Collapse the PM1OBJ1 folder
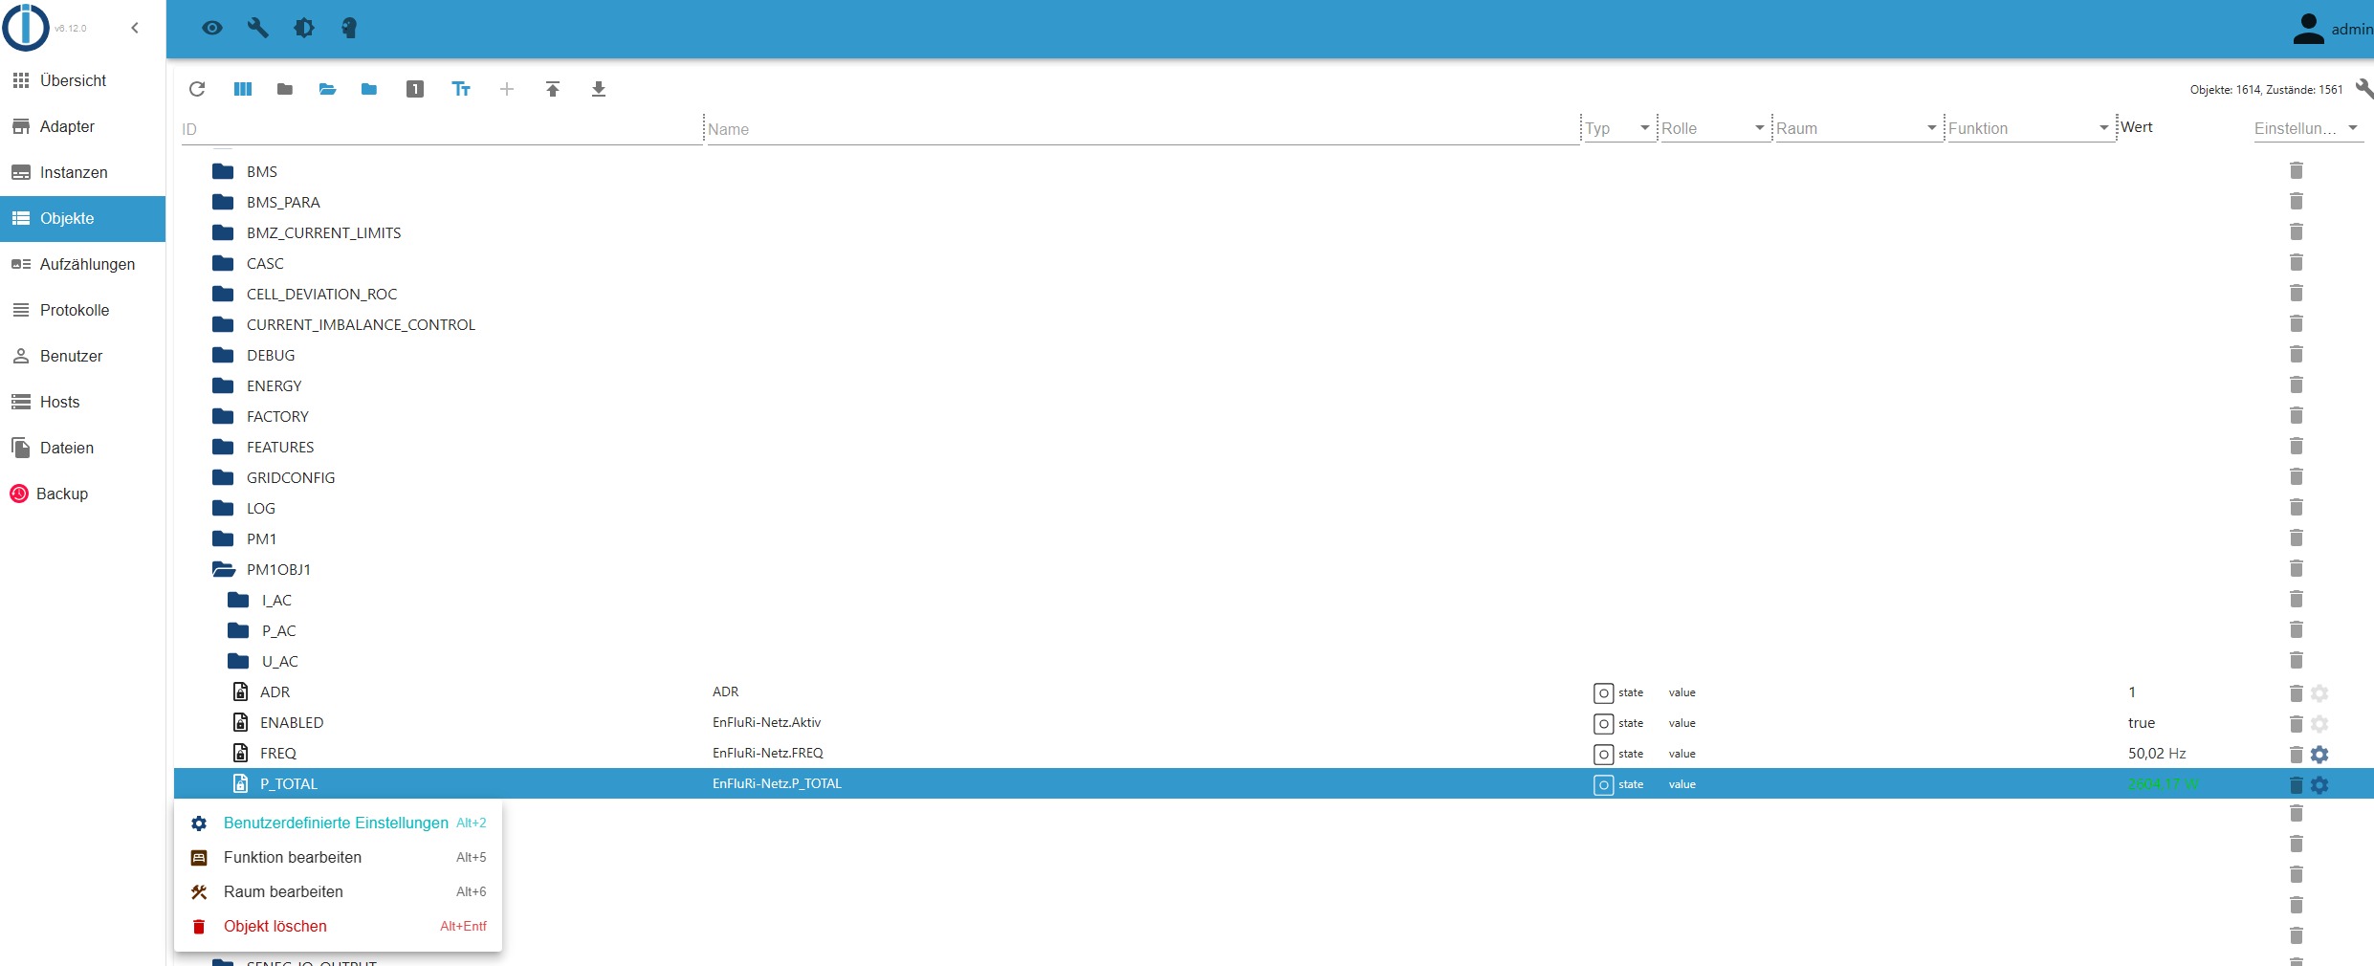The width and height of the screenshot is (2374, 966). (x=224, y=569)
